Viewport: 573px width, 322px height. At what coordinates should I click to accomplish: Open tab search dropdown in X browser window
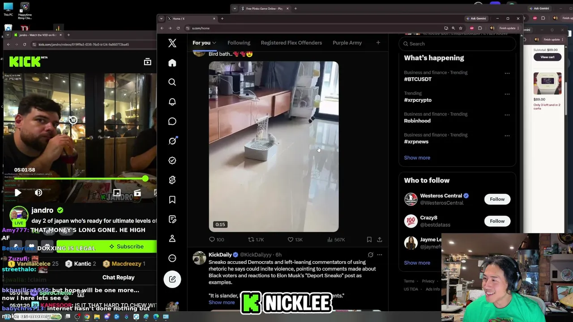coord(161,19)
